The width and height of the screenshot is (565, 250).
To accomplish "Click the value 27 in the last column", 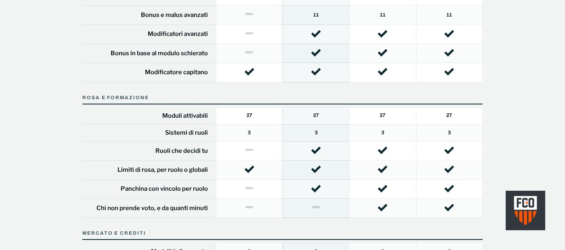I will pos(449,115).
